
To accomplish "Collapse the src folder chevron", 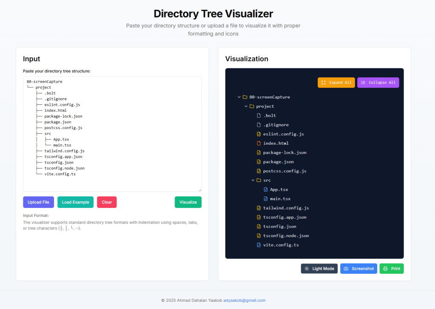I will (x=253, y=180).
